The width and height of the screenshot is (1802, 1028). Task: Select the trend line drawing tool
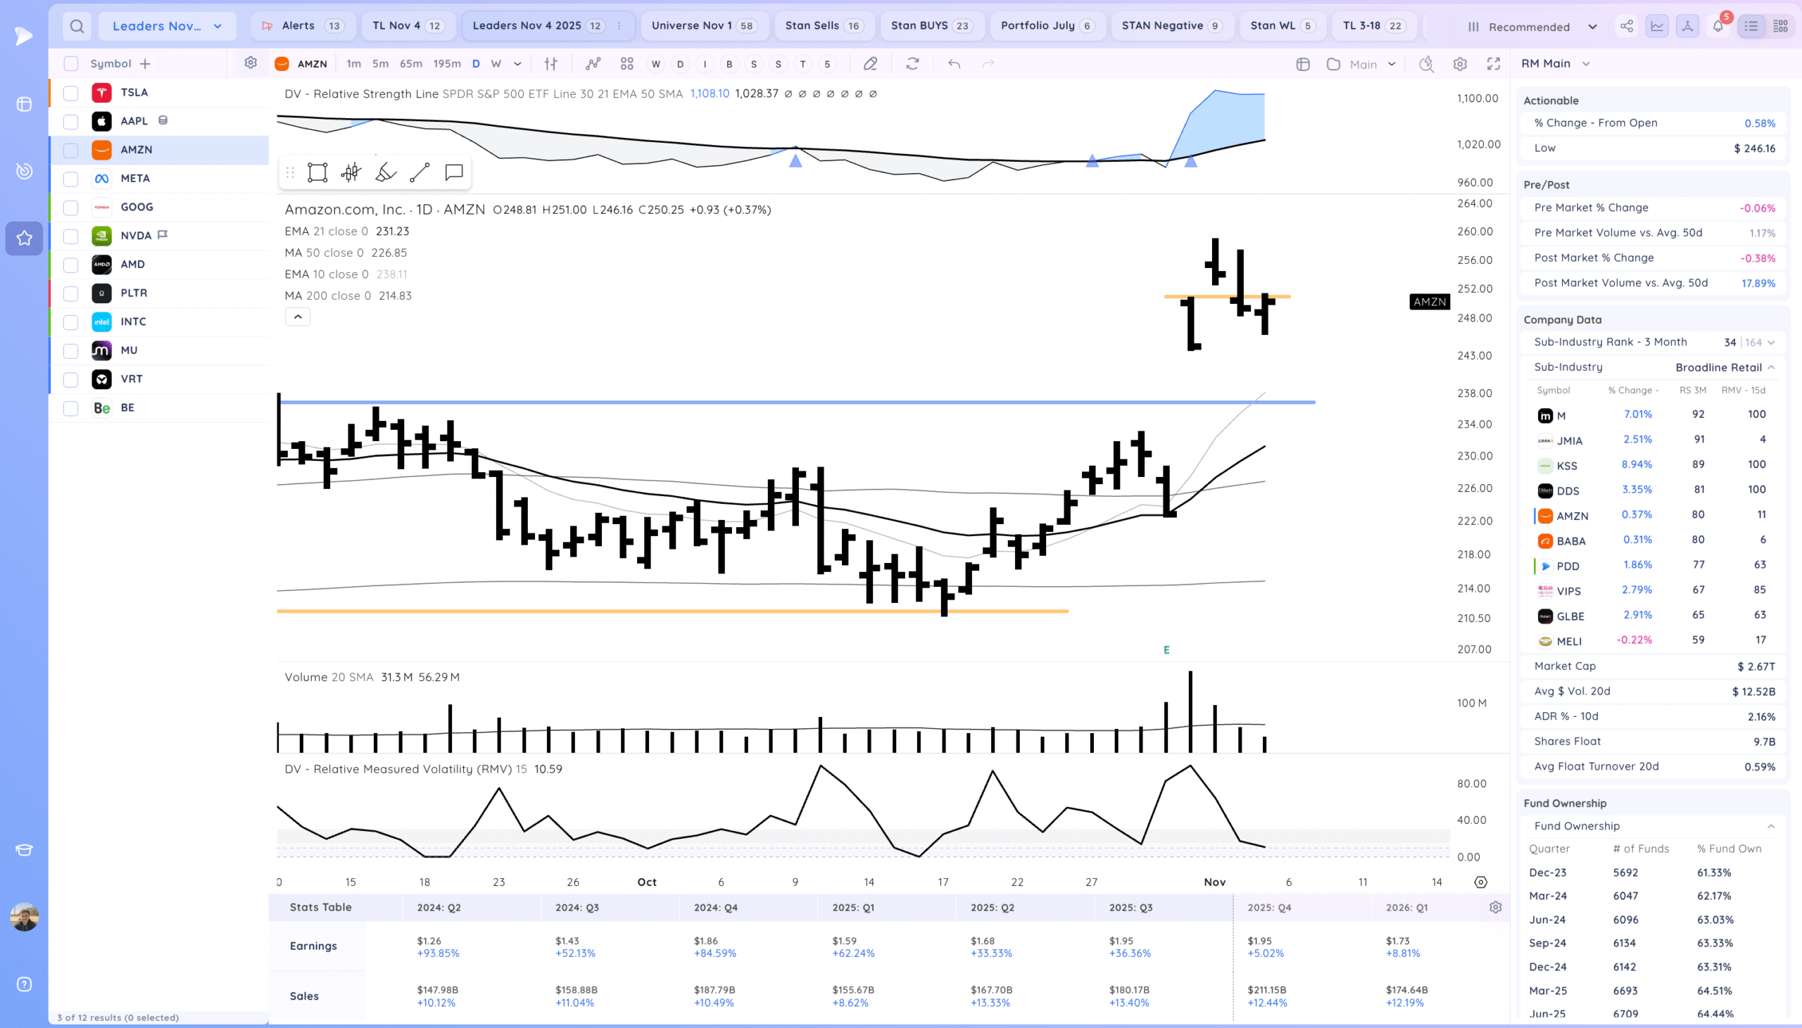tap(420, 172)
